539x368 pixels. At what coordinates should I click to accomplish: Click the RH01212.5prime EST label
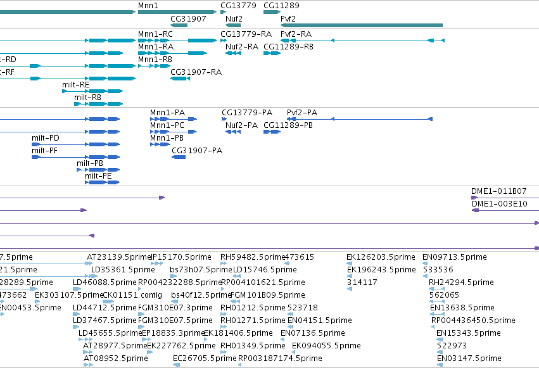tap(253, 308)
